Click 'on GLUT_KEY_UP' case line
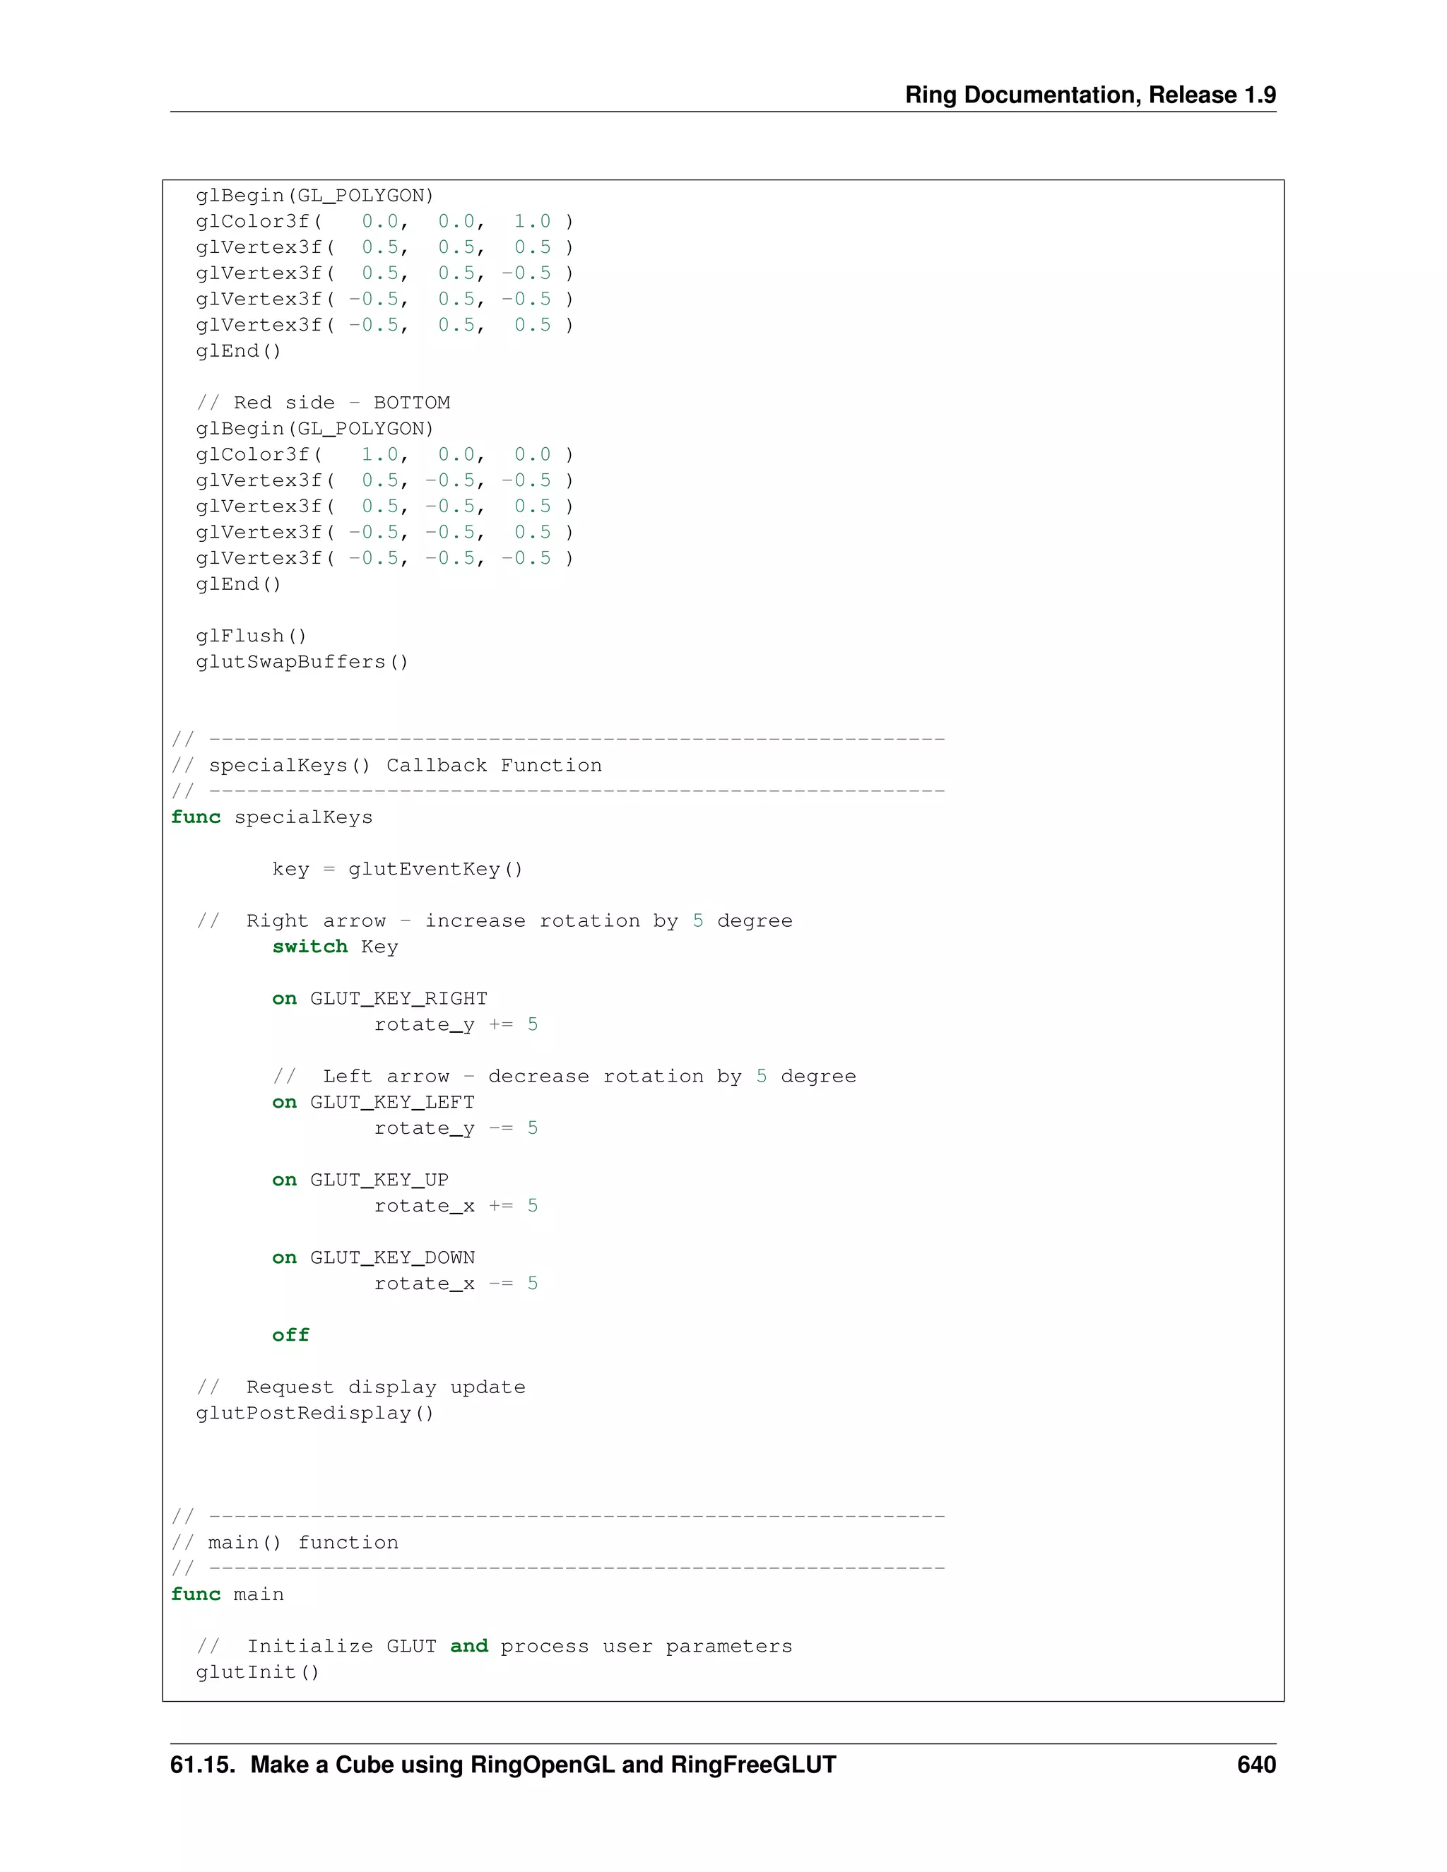Viewport: 1447px width, 1872px height. (x=360, y=1180)
